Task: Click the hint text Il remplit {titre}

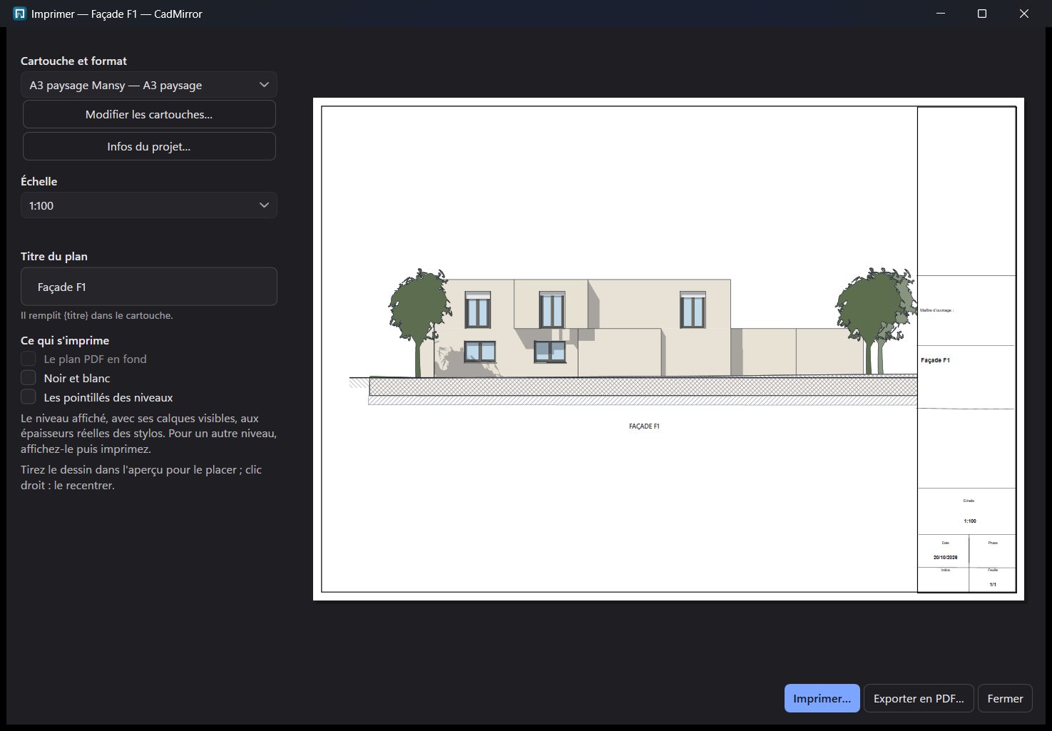Action: point(97,315)
